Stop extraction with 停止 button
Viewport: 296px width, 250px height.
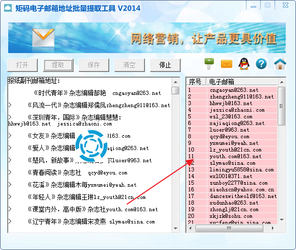(165, 65)
